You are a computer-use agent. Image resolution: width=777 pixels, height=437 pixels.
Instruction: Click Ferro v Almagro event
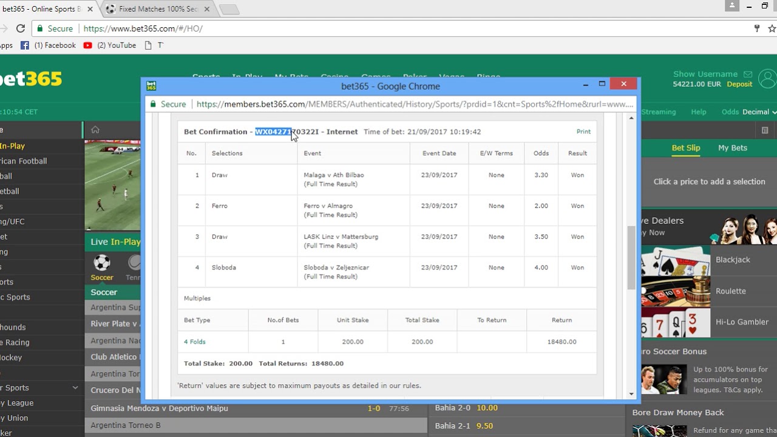[328, 206]
